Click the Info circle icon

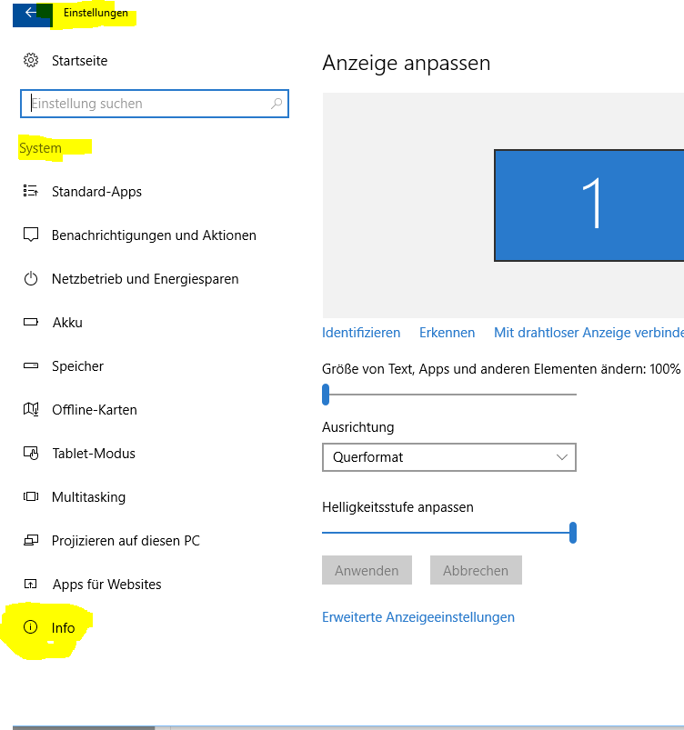[x=30, y=627]
